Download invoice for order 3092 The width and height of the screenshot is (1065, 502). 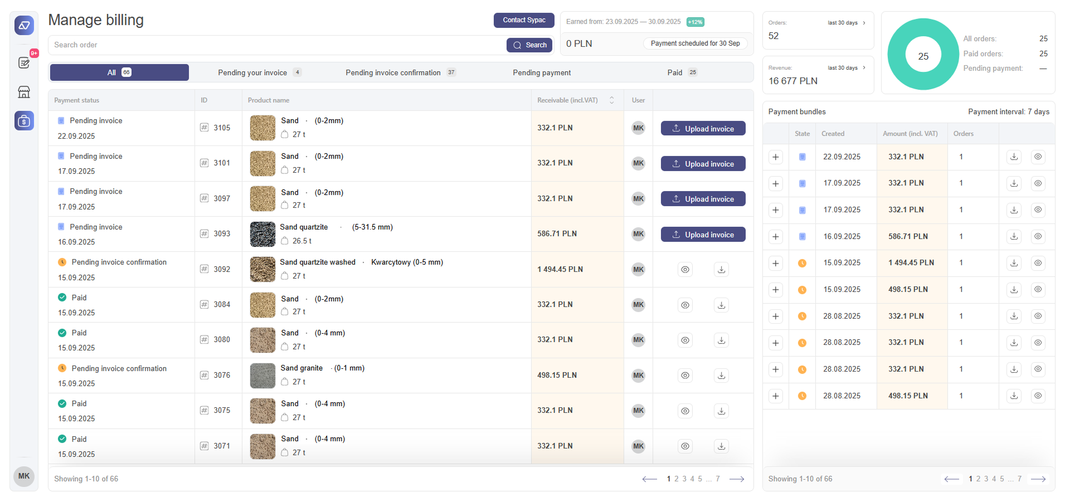coord(721,270)
